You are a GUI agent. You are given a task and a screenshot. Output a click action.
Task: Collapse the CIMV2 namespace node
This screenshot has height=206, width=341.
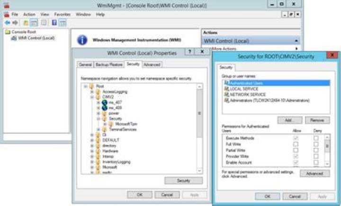[92, 97]
